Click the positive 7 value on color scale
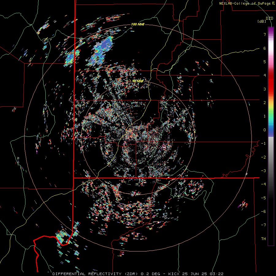Screen dimensions: 276x276 tap(265, 34)
